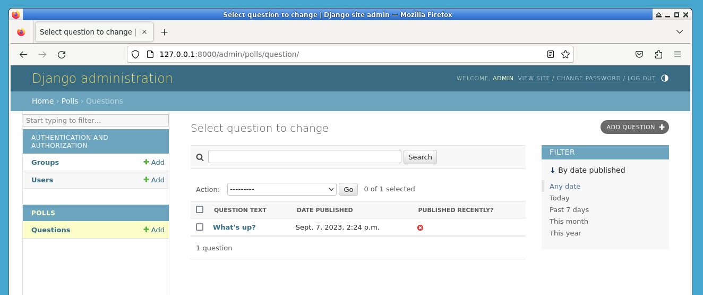This screenshot has width=703, height=295.
Task: Bookmark this page with the star icon
Action: [565, 54]
